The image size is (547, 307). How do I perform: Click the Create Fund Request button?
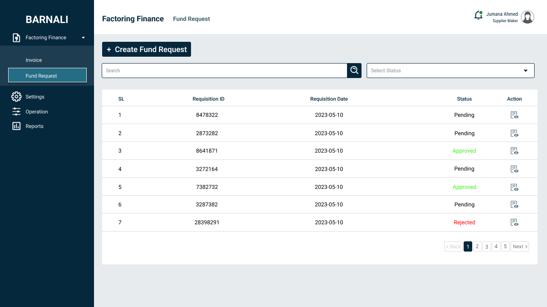point(147,49)
